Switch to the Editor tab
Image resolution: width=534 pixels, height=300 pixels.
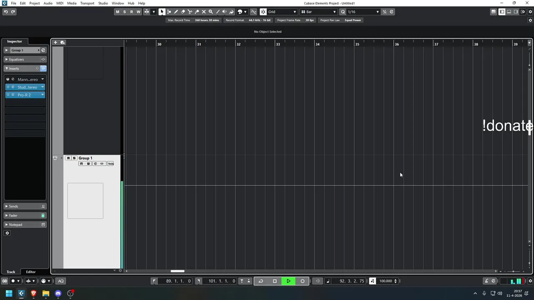coord(31,272)
